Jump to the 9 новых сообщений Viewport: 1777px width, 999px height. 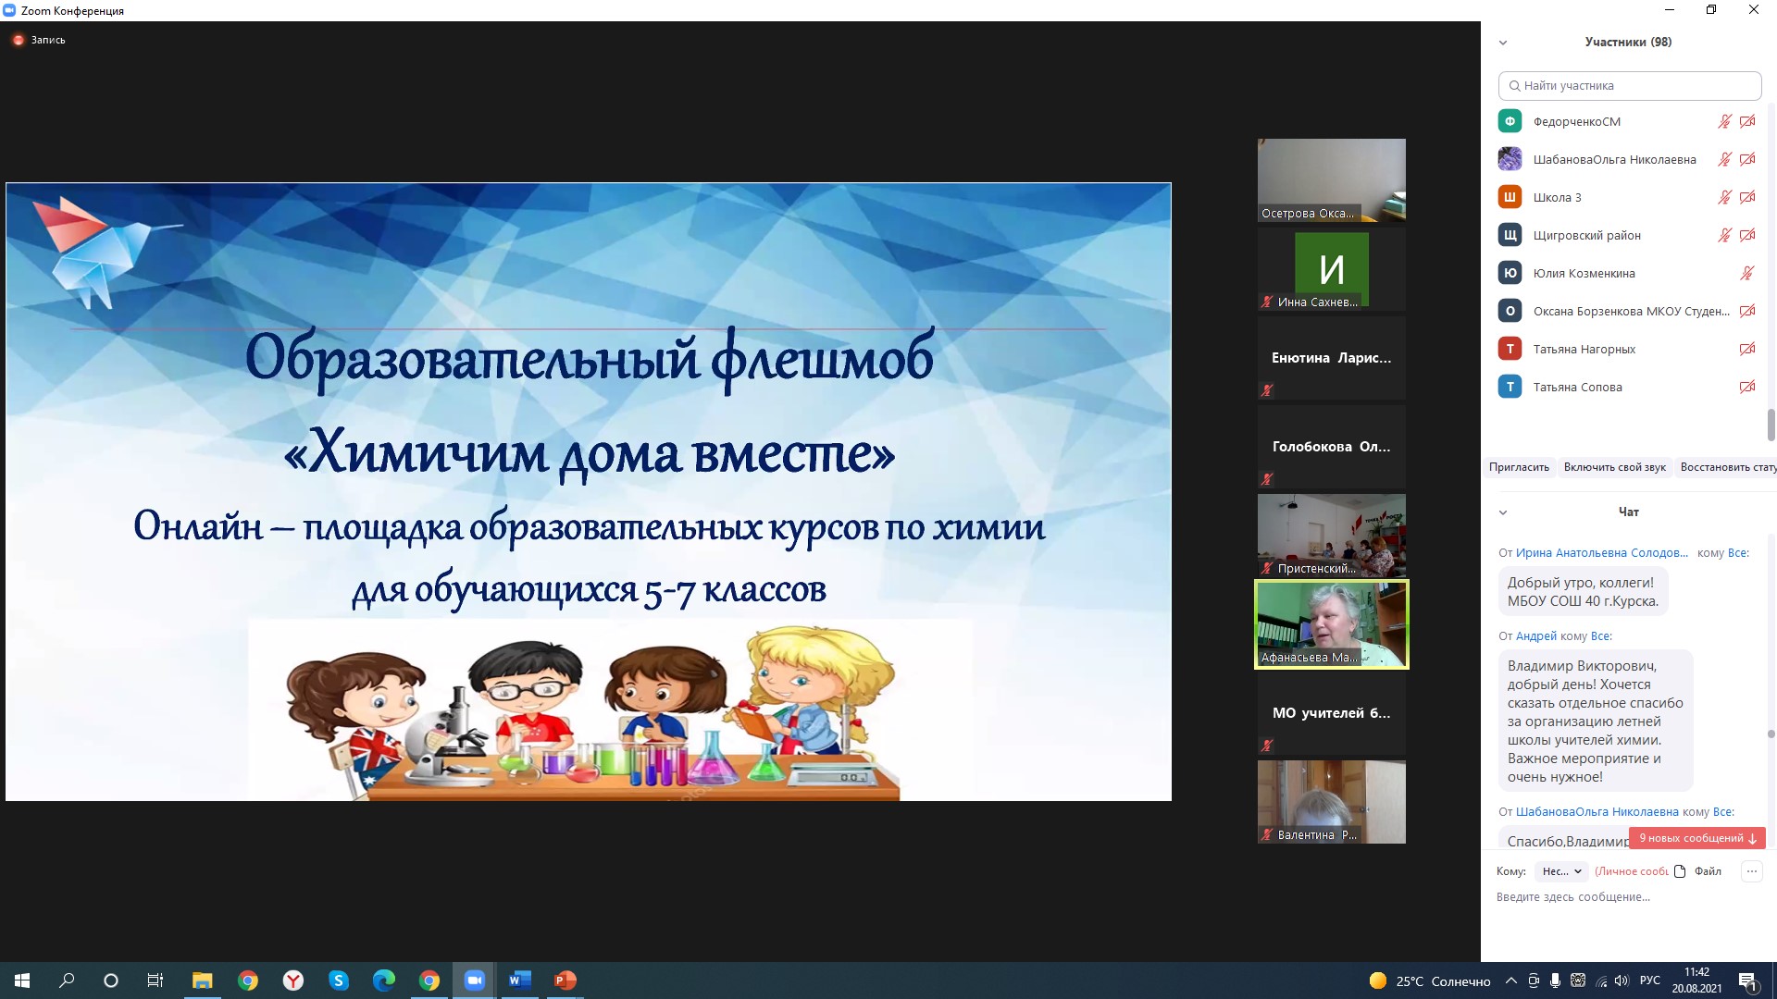1697,838
